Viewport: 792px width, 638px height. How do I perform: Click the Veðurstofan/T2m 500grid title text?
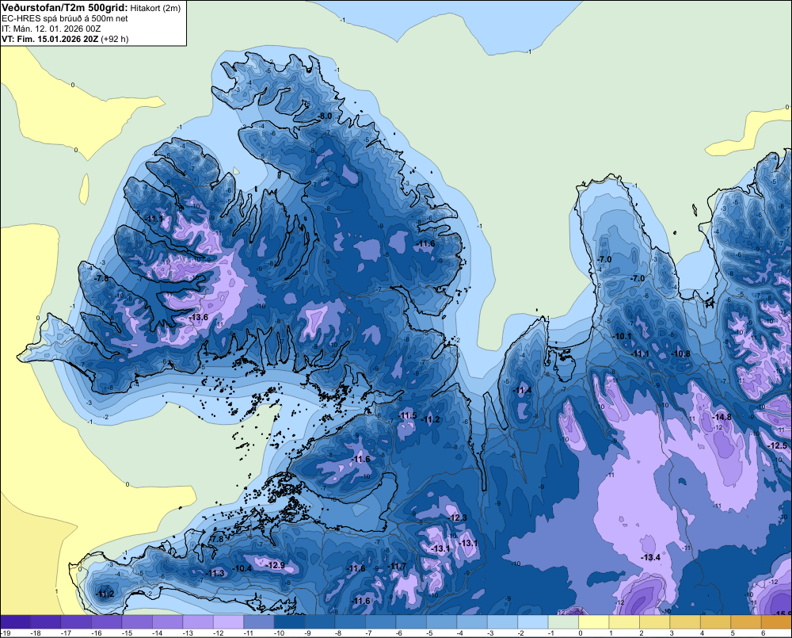point(65,8)
